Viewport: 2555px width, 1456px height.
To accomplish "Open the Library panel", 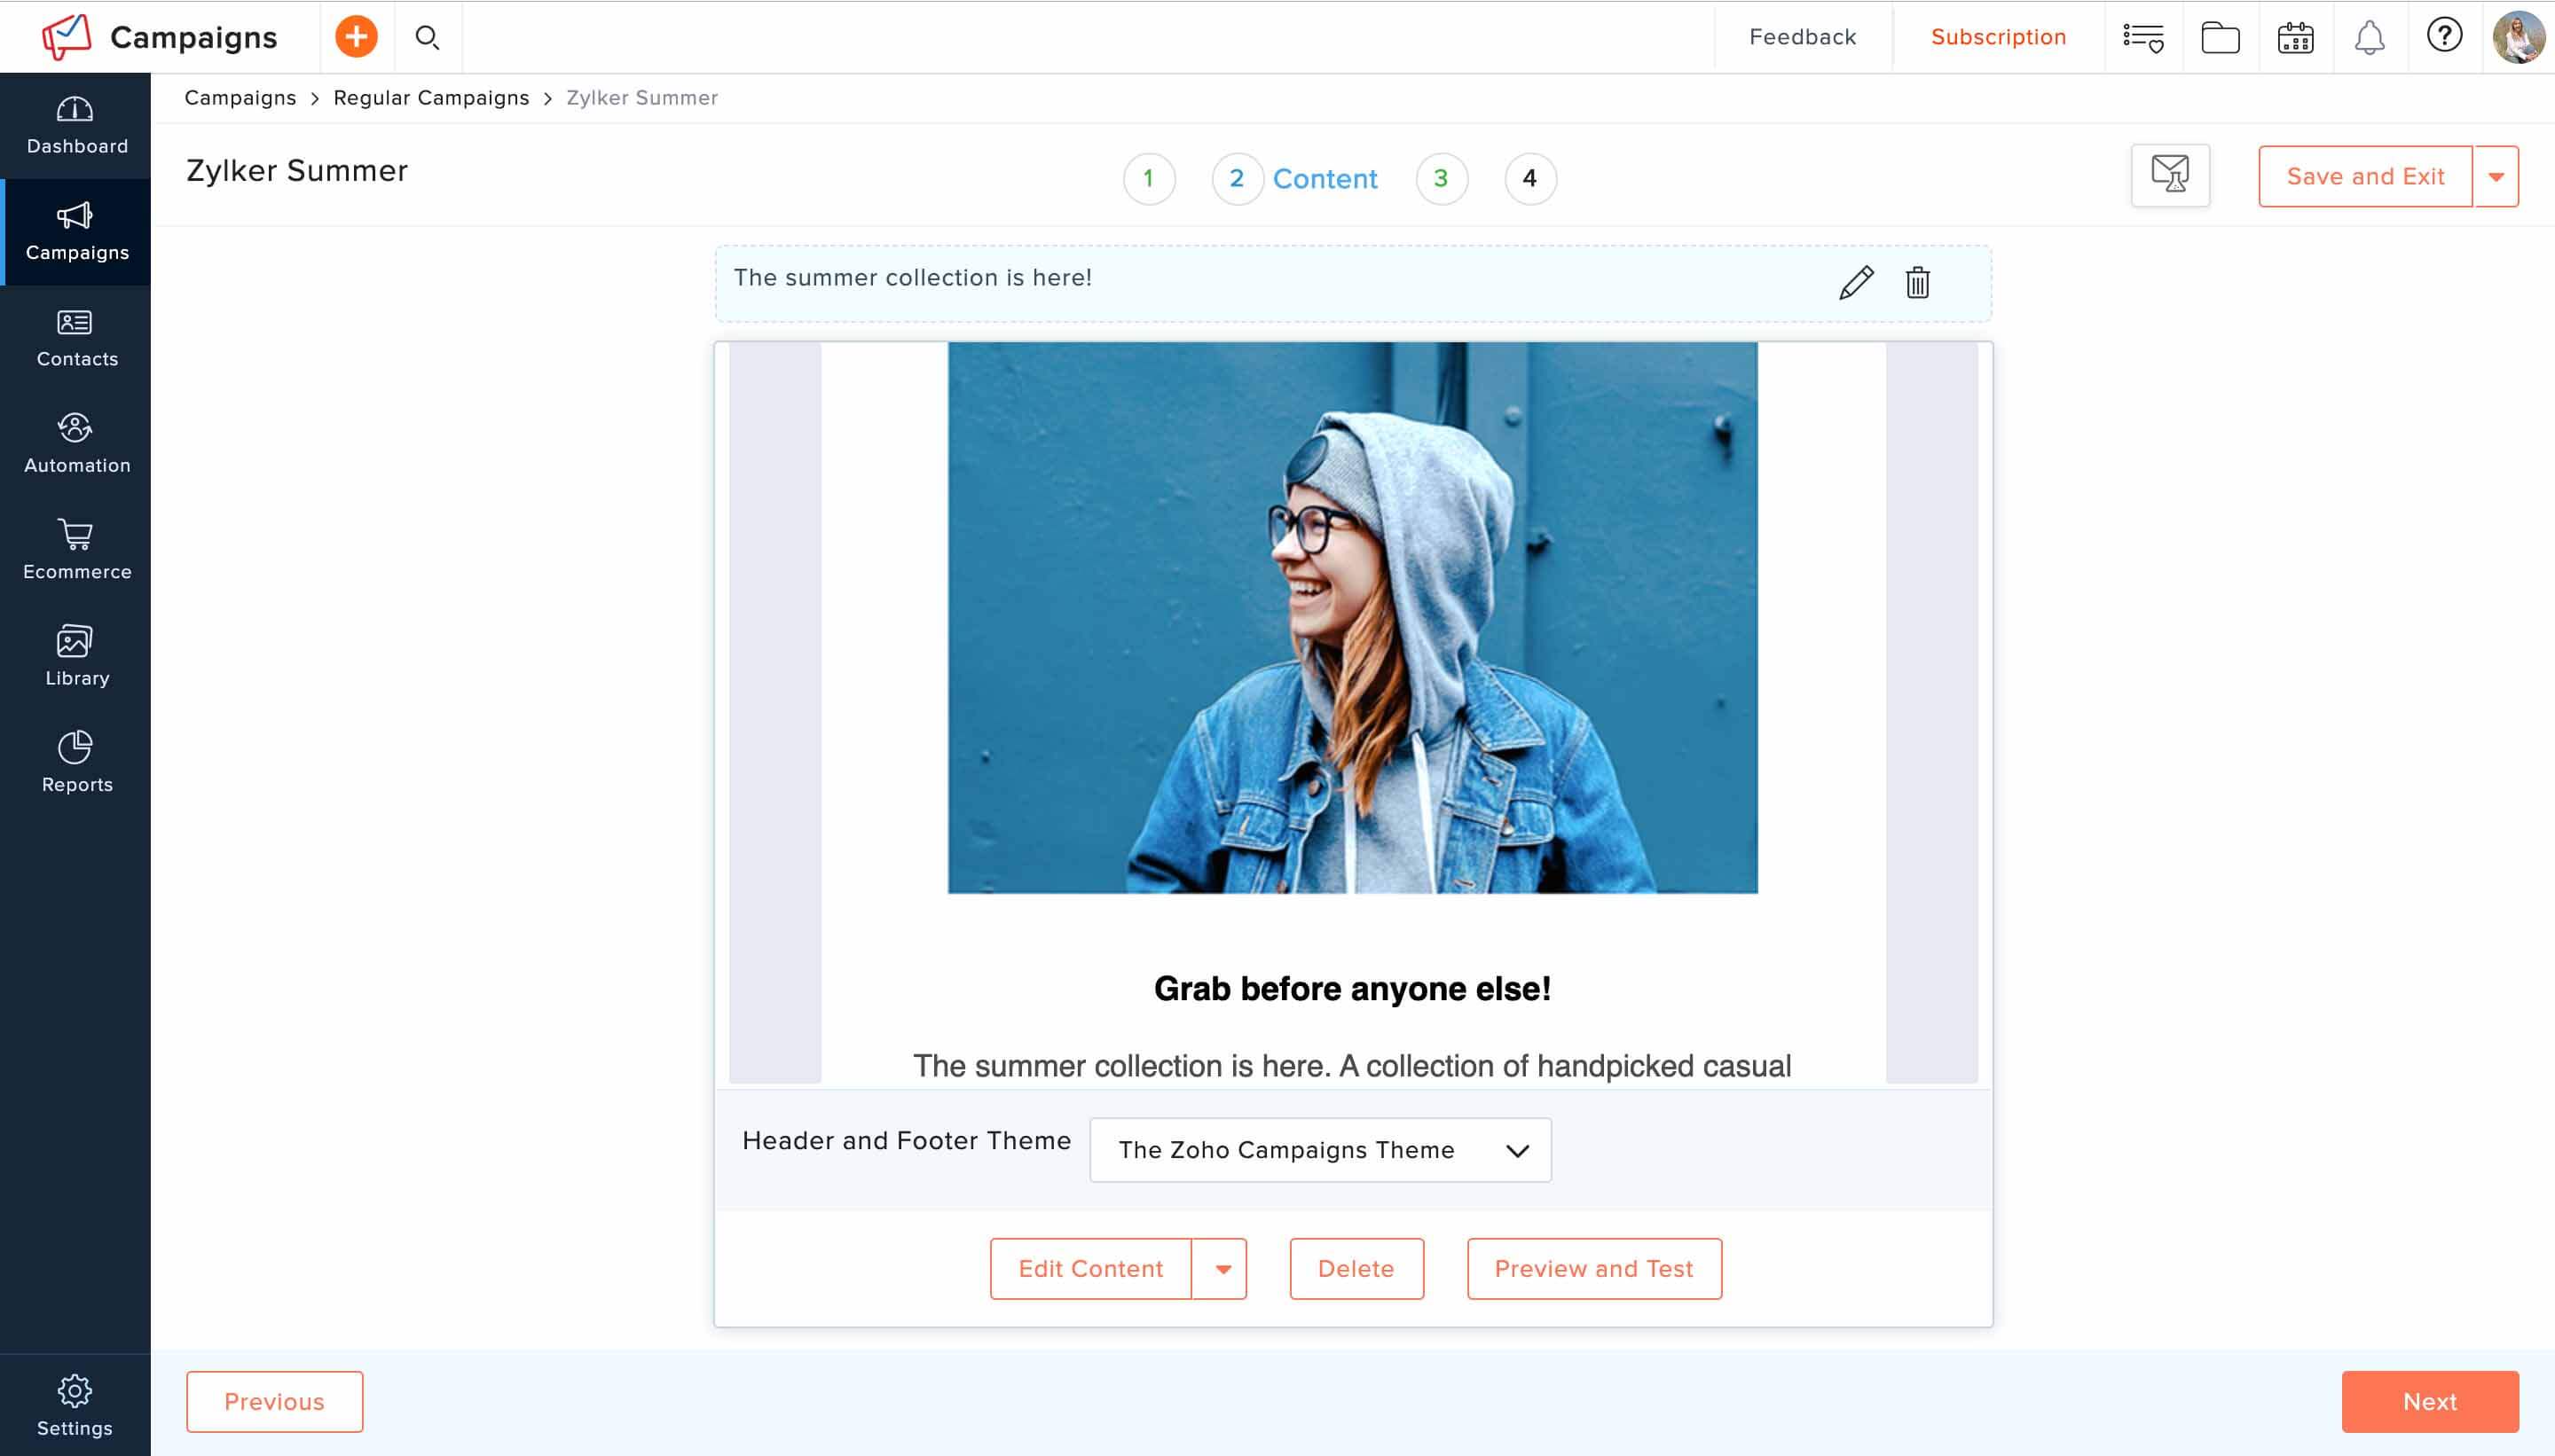I will coord(75,654).
